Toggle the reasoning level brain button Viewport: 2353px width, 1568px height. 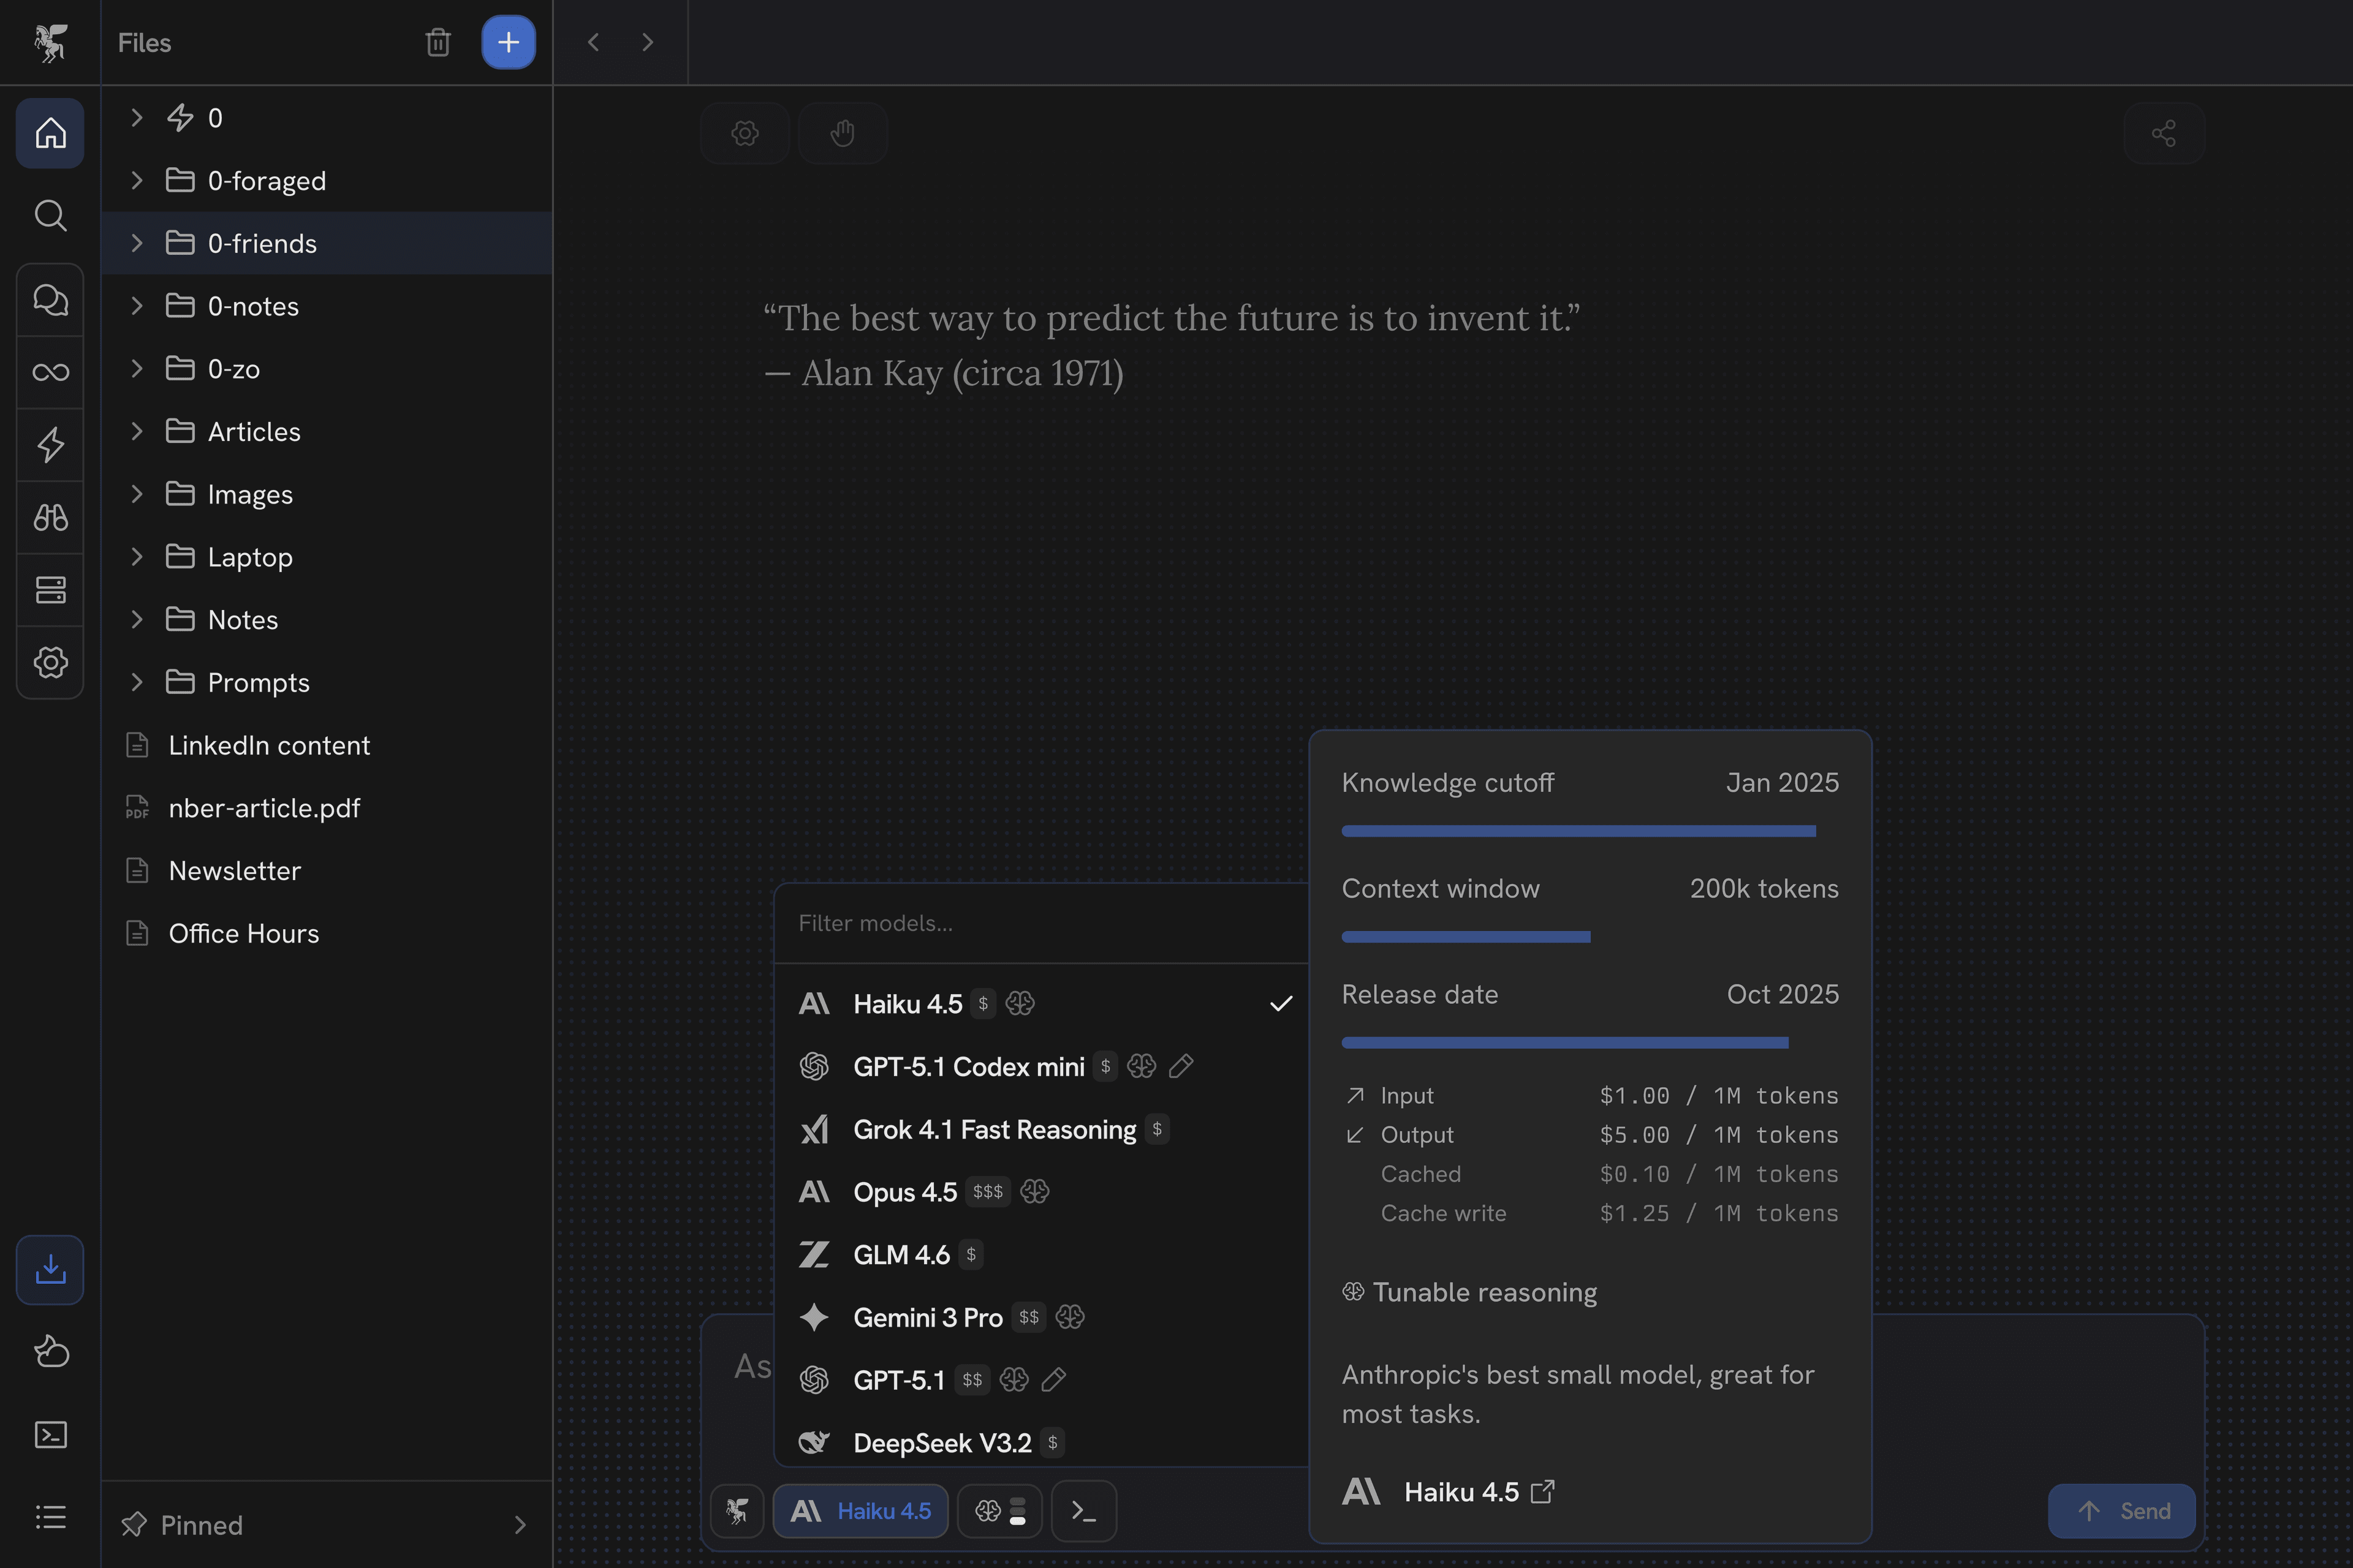pyautogui.click(x=999, y=1511)
